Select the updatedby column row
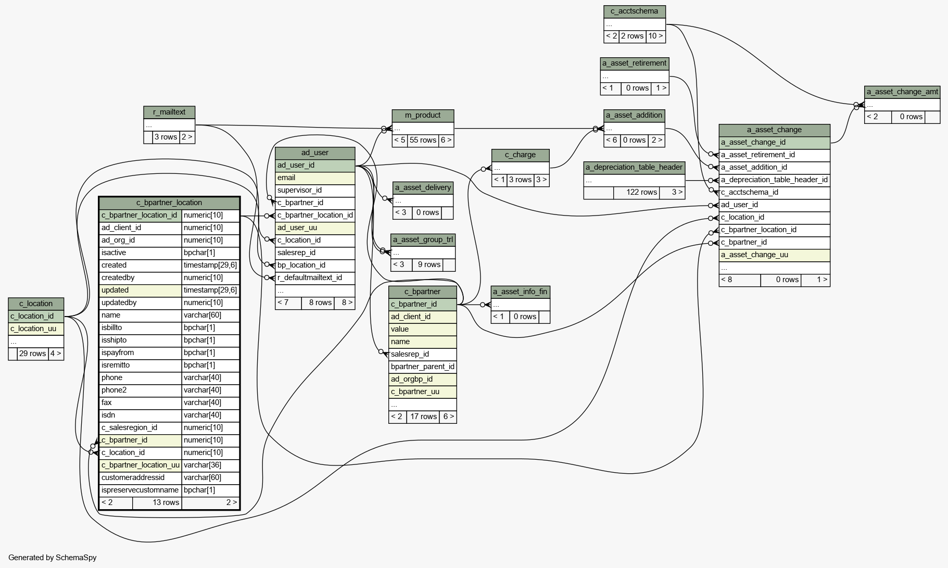This screenshot has height=568, width=948. point(169,303)
